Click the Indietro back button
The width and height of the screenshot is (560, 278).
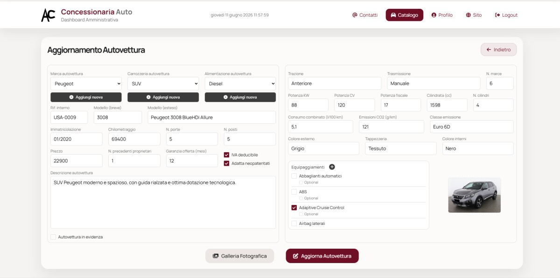click(498, 49)
